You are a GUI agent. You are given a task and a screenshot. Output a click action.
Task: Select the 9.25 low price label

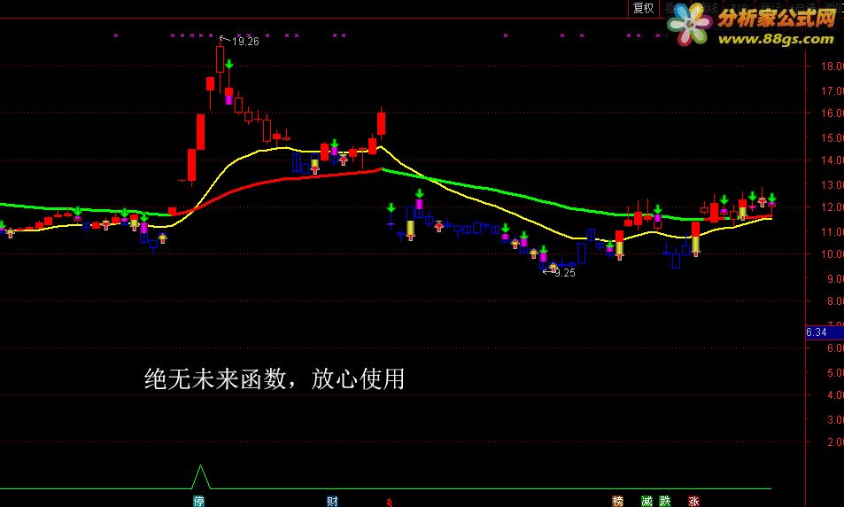click(x=565, y=273)
